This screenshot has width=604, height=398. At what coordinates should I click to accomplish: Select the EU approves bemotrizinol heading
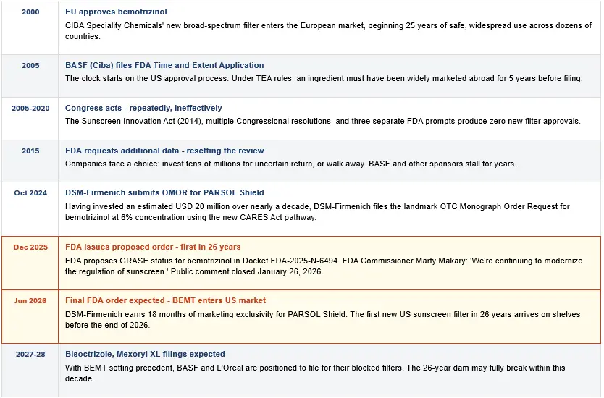point(116,12)
